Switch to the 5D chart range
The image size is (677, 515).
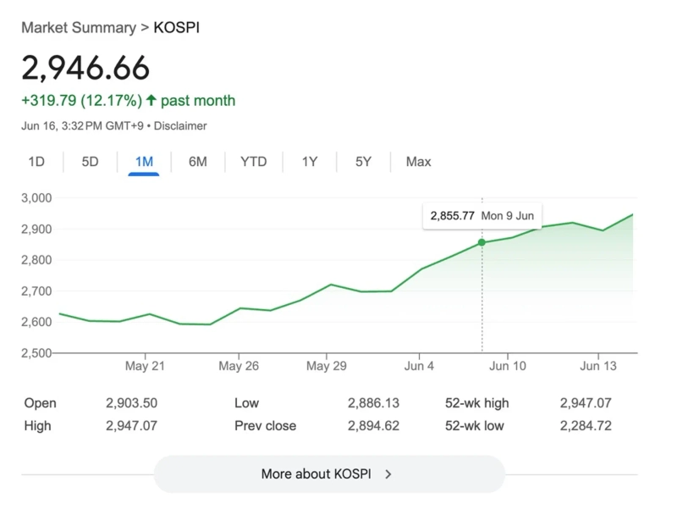[x=90, y=161]
